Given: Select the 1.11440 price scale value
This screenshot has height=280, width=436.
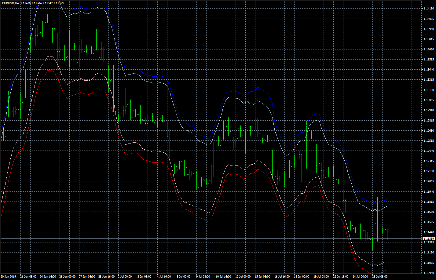Looking at the screenshot, I should [428, 232].
